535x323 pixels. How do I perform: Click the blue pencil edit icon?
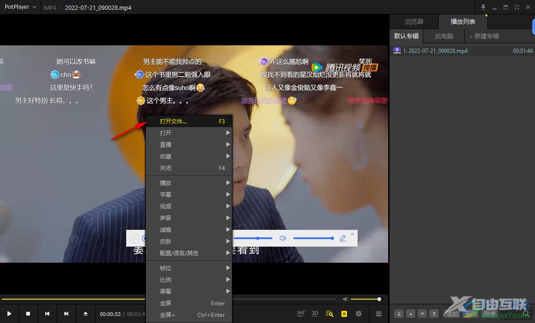[x=343, y=238]
